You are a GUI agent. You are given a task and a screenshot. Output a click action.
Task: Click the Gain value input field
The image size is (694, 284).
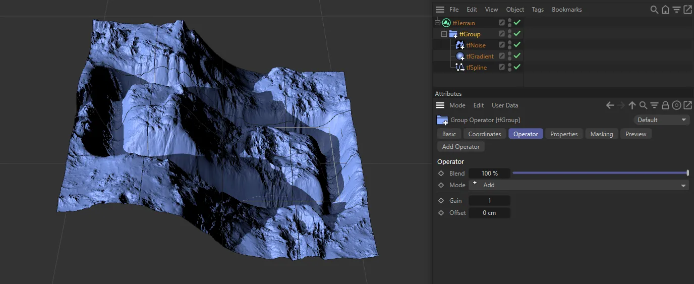(x=489, y=201)
